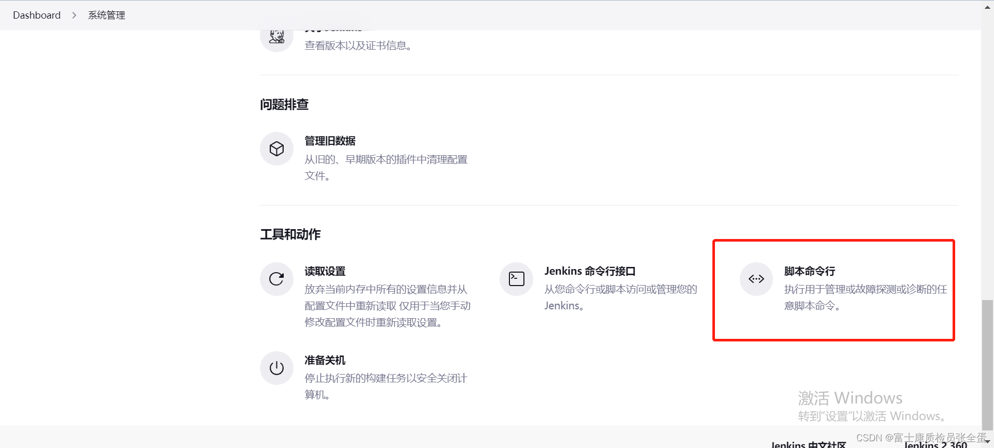
Task: Click the description starting 放弃当前内存中所有的设置信息
Action: (x=387, y=306)
